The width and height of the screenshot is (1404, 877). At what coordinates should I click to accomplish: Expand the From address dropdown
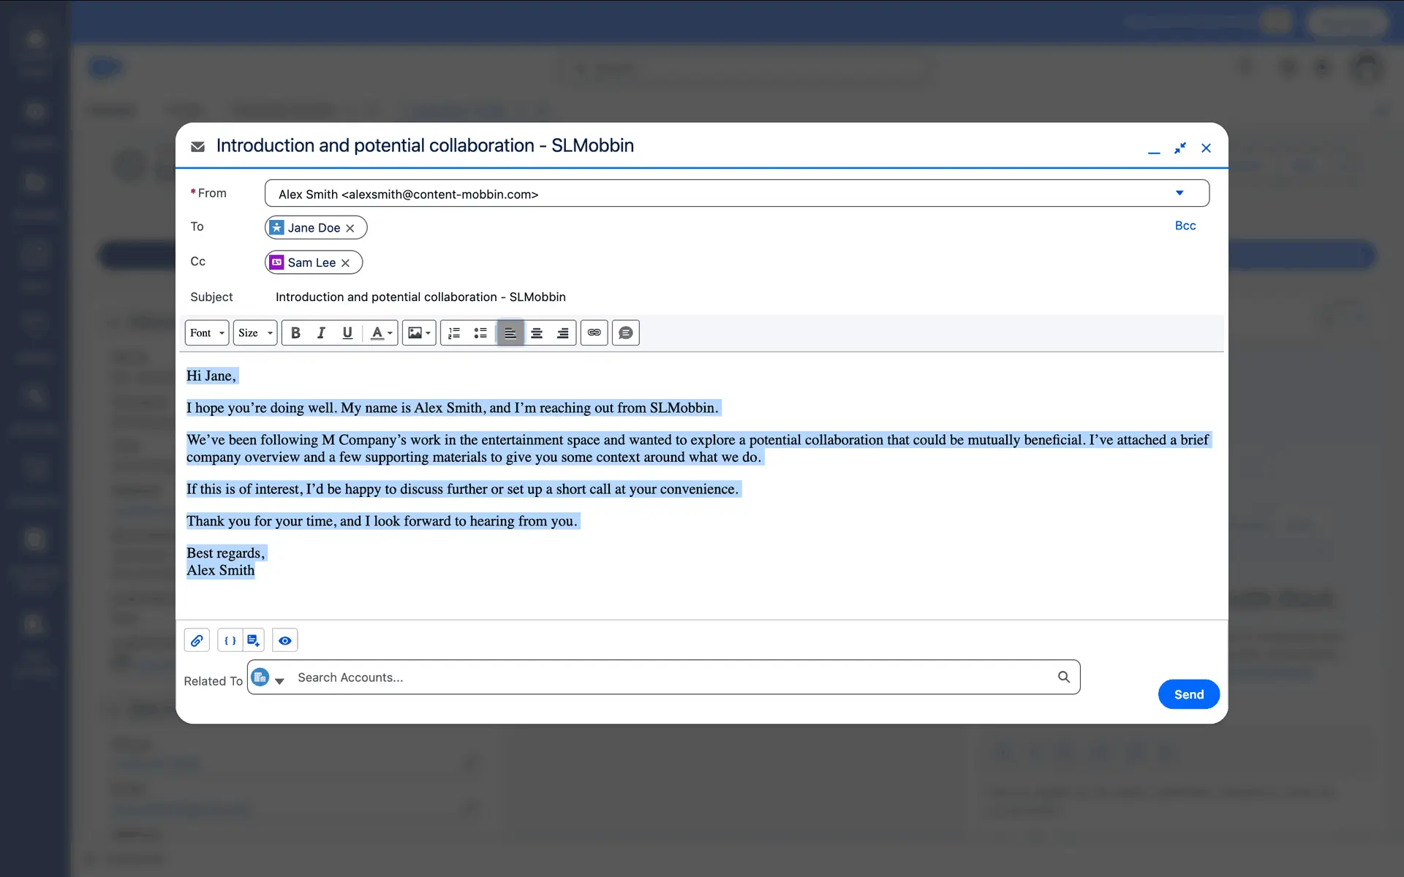pos(1179,194)
